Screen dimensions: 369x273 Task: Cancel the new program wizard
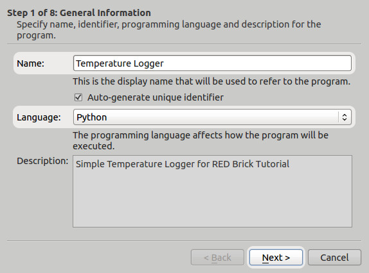(334, 258)
